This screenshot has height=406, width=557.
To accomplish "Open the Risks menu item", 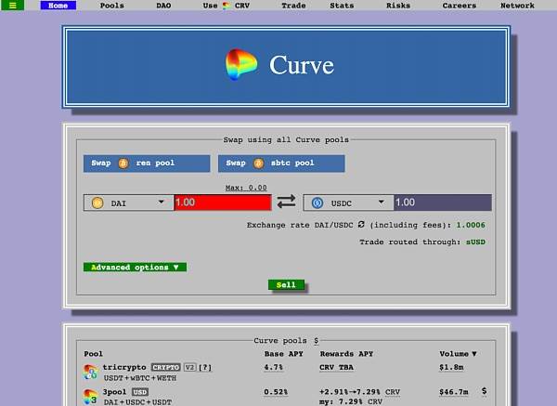I will pyautogui.click(x=398, y=6).
